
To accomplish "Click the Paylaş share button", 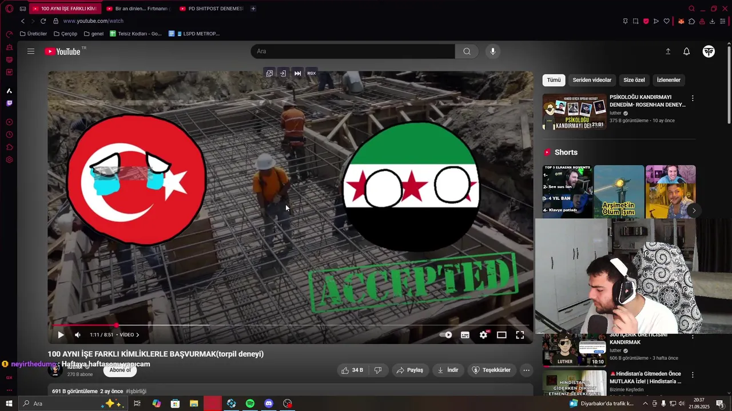I will 409,370.
